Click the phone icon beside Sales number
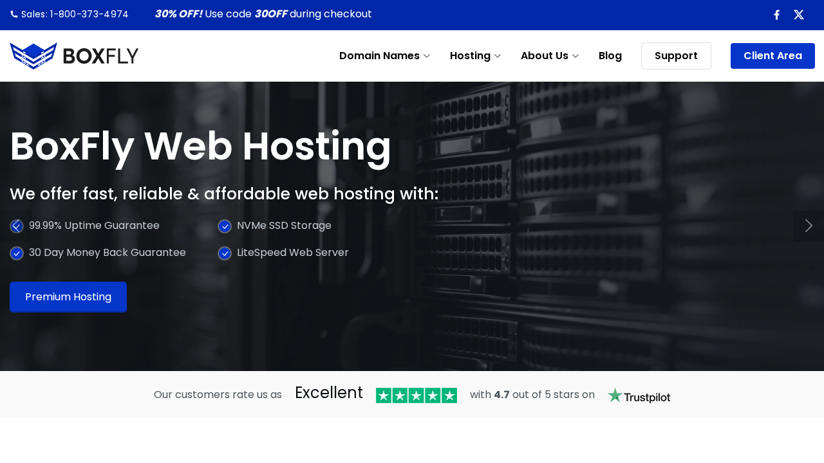Image resolution: width=824 pixels, height=463 pixels. coord(14,14)
